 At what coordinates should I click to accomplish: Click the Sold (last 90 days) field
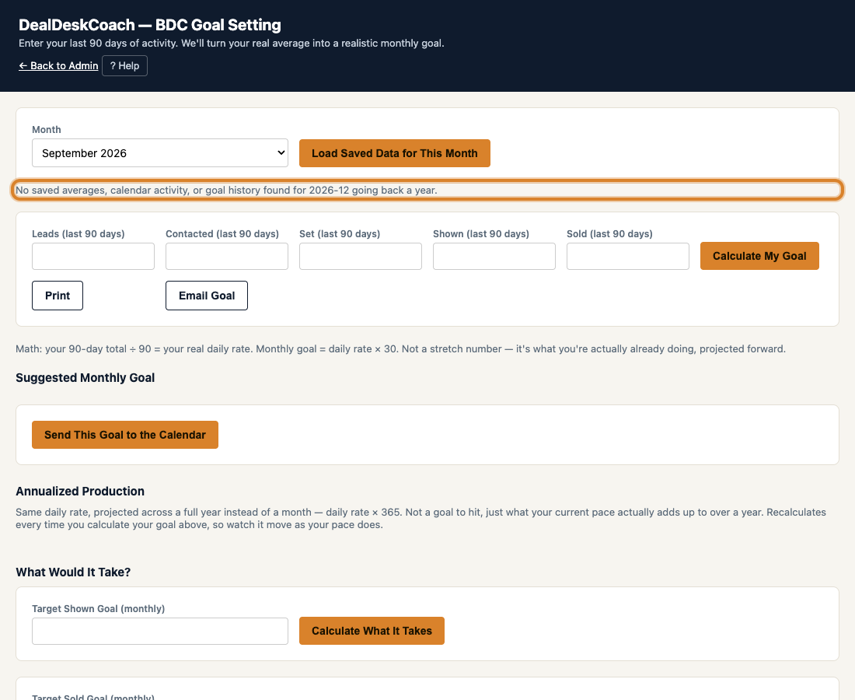coord(627,257)
